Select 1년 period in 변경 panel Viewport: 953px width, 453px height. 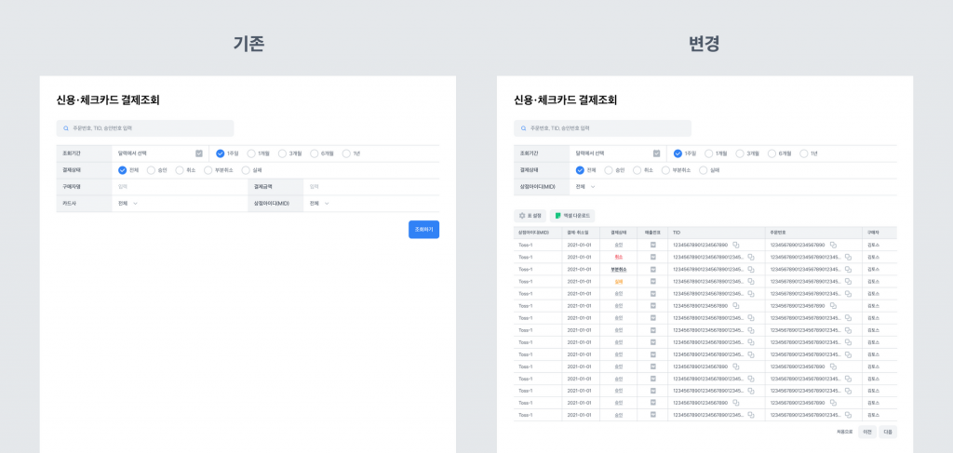tap(804, 153)
